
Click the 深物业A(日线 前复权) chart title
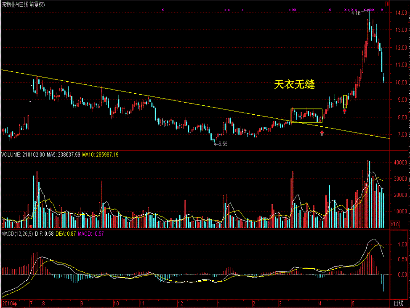(23, 4)
